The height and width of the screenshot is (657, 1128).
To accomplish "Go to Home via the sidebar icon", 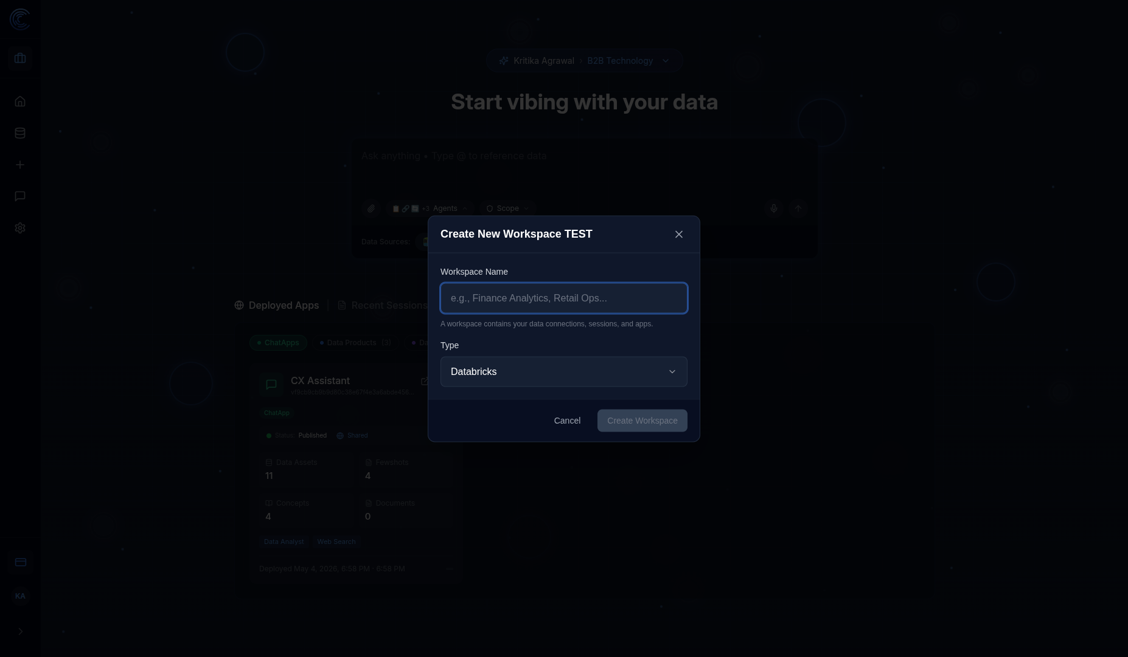I will [x=20, y=101].
